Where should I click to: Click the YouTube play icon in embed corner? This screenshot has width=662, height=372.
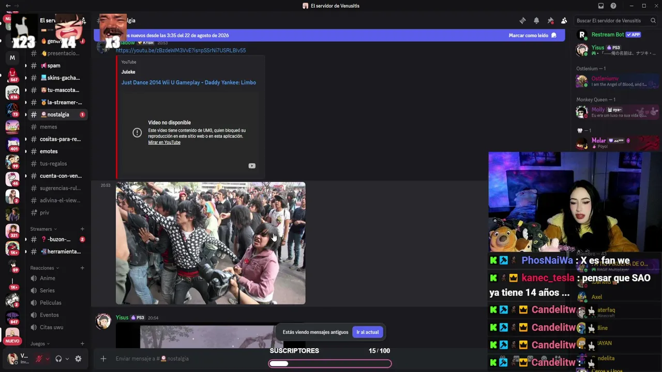point(252,166)
